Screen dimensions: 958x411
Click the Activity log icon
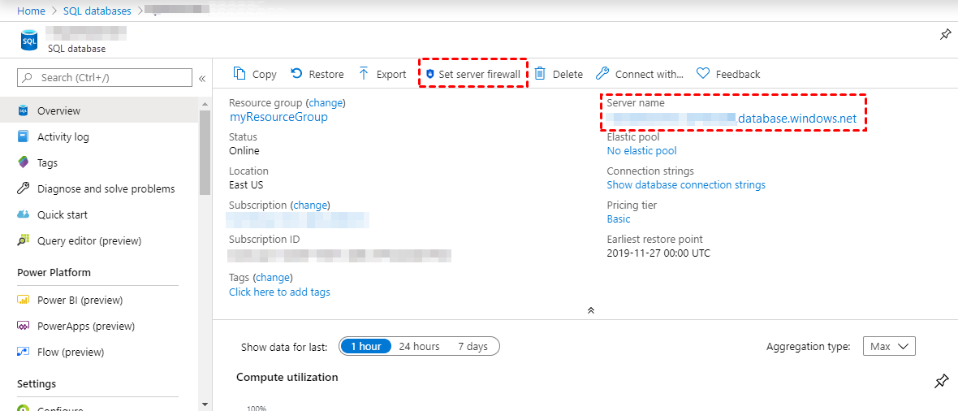pyautogui.click(x=24, y=136)
